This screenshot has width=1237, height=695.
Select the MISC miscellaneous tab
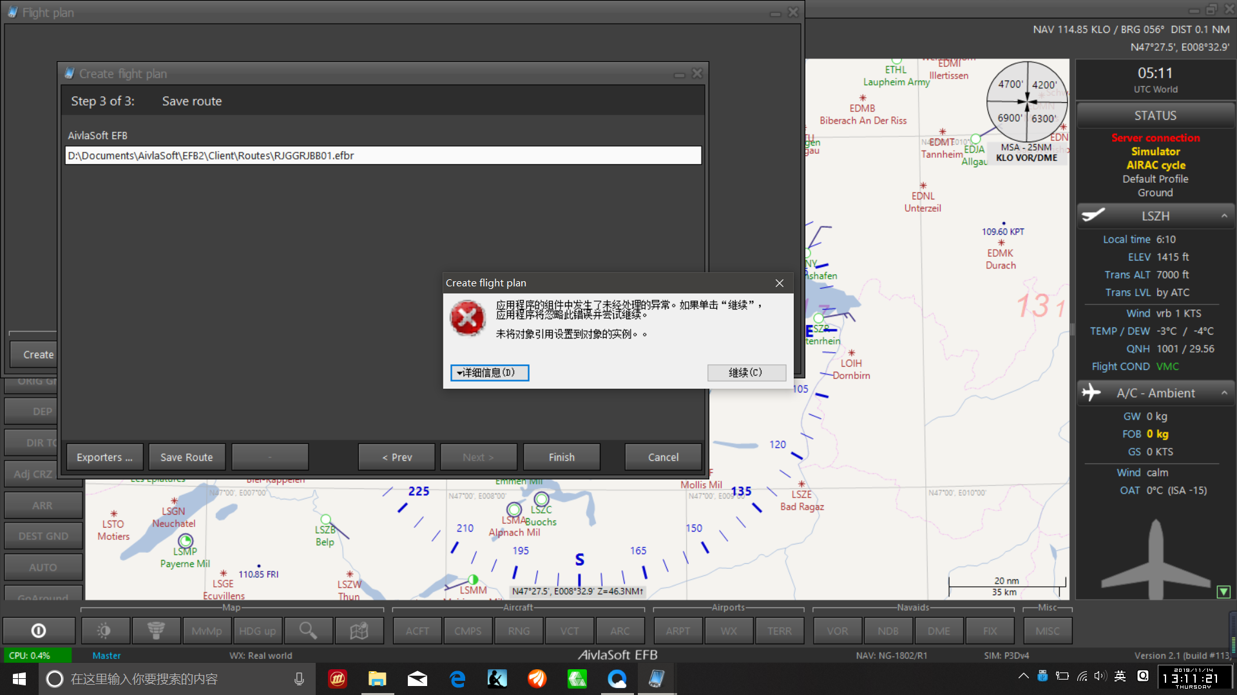(x=1048, y=631)
